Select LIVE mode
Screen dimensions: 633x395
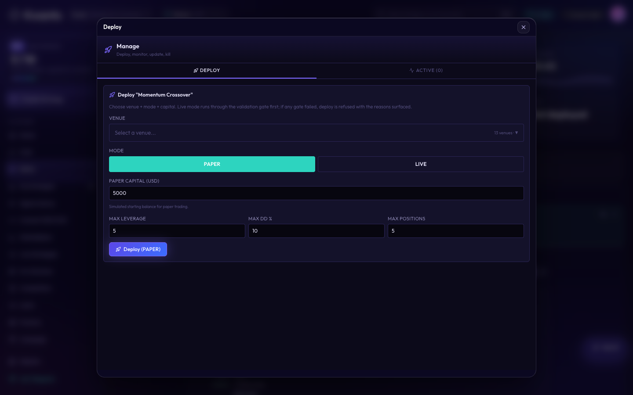pyautogui.click(x=421, y=164)
